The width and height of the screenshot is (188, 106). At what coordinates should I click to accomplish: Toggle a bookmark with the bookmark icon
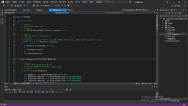68,6
